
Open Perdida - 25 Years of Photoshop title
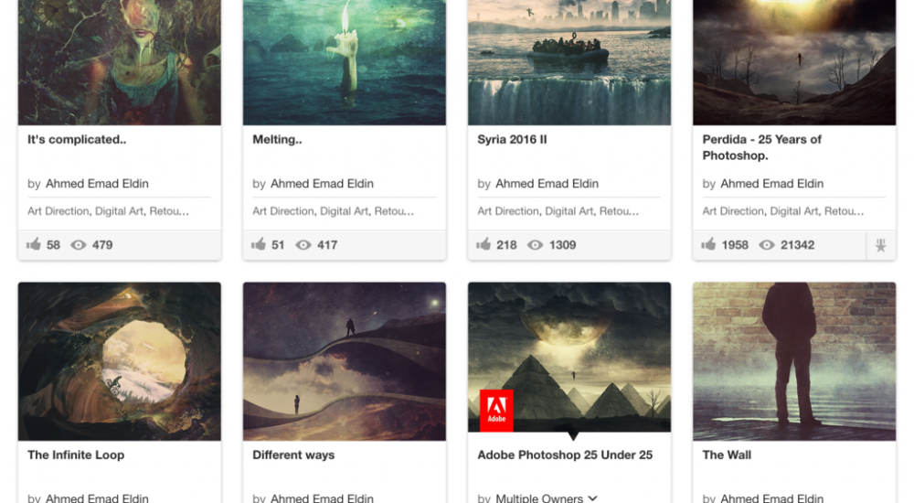[x=762, y=147]
